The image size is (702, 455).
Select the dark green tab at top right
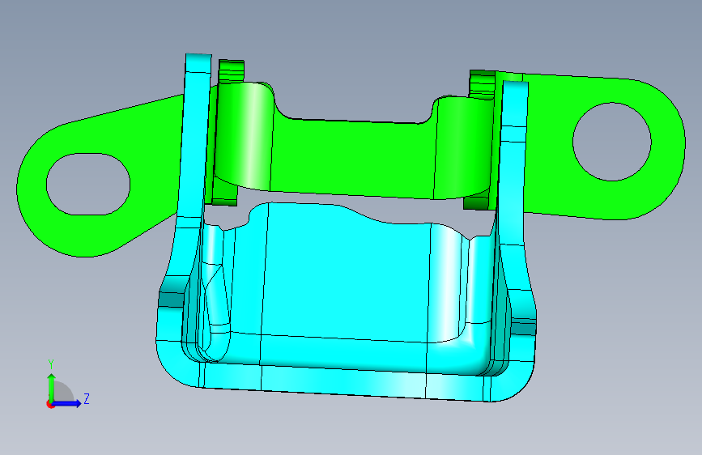[x=482, y=83]
